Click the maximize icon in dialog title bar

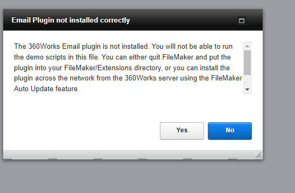click(242, 20)
